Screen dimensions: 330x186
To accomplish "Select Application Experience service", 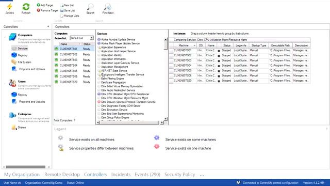I will 112,47.
